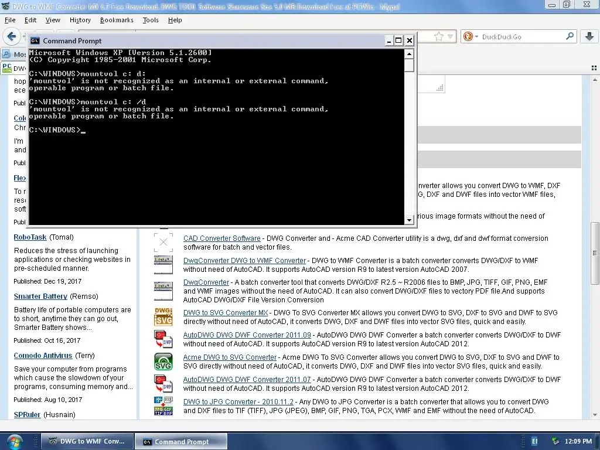The width and height of the screenshot is (600, 450).
Task: Open the SPRuler link
Action: tap(27, 415)
